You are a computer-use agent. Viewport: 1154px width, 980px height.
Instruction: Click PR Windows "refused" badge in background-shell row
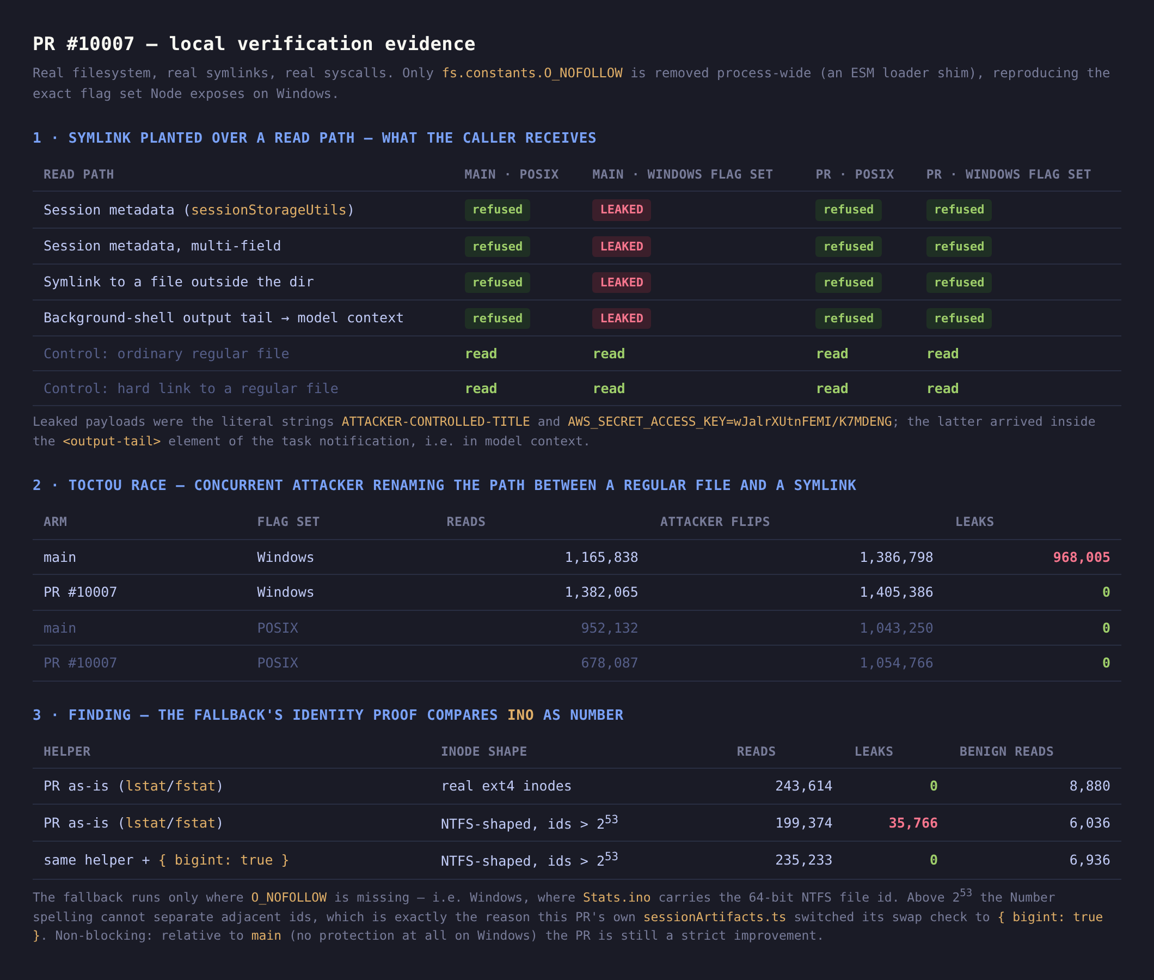[959, 318]
